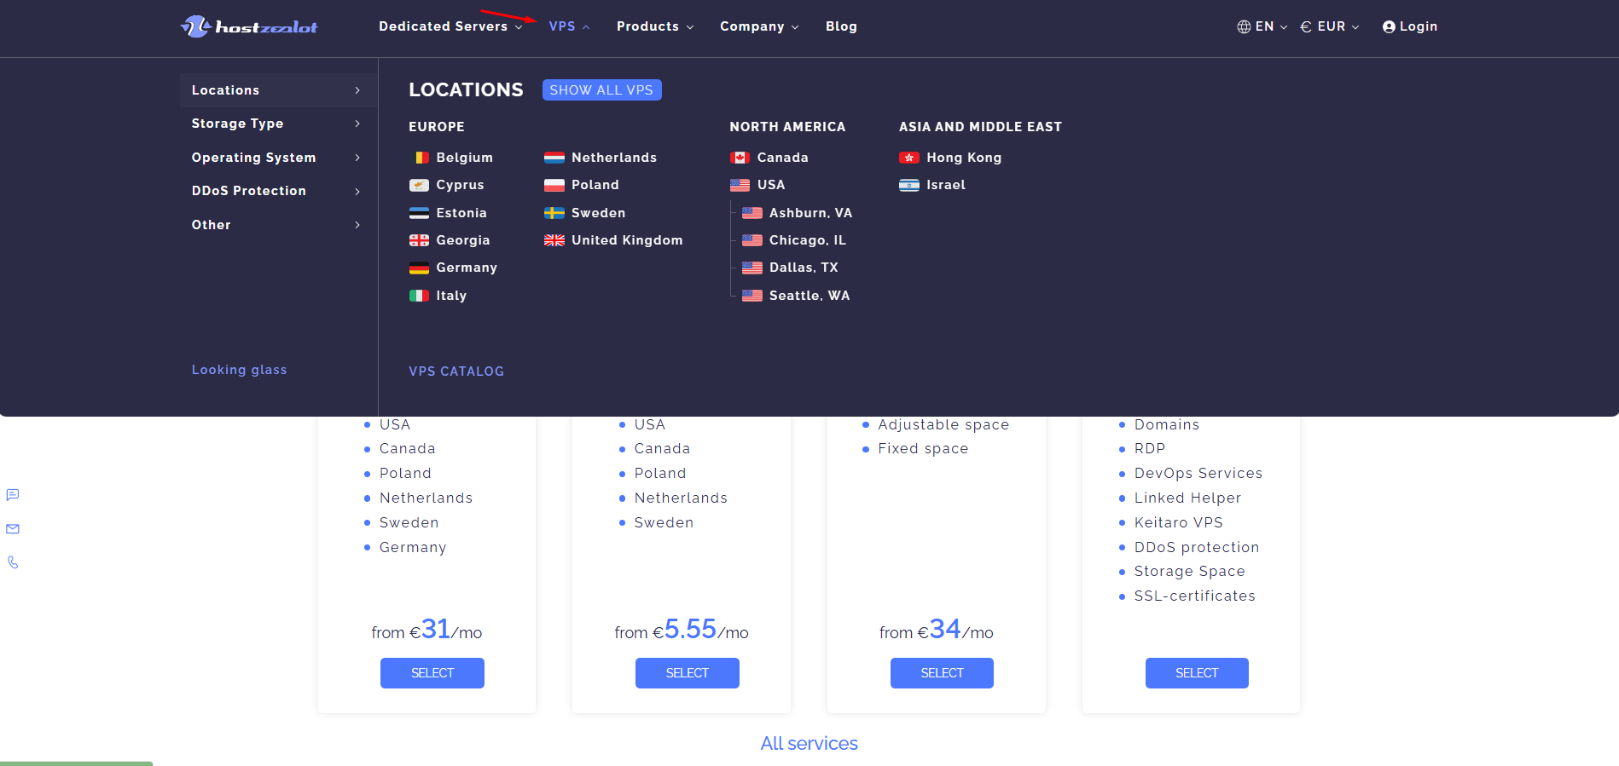Screen dimensions: 1619x766
Task: Open Looking glass link
Action: coord(239,370)
